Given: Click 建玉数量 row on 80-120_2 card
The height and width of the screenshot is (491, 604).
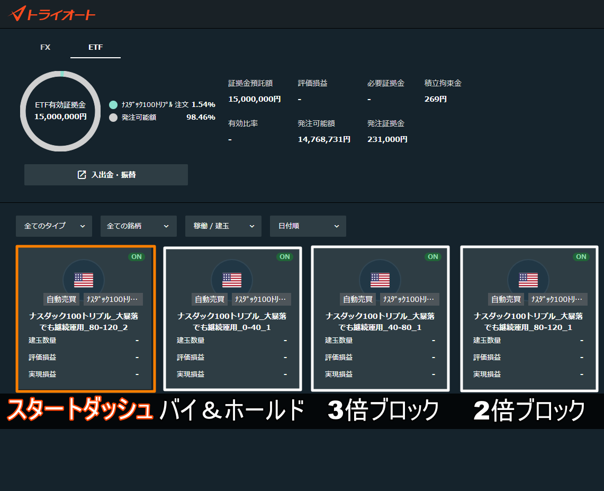Looking at the screenshot, I should tap(84, 340).
